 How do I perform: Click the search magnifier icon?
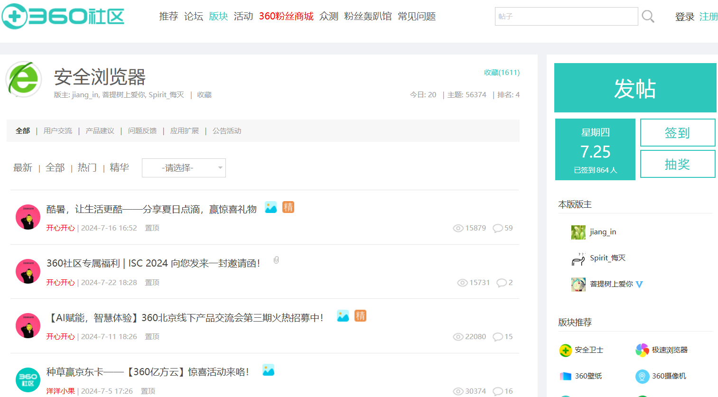tap(648, 17)
